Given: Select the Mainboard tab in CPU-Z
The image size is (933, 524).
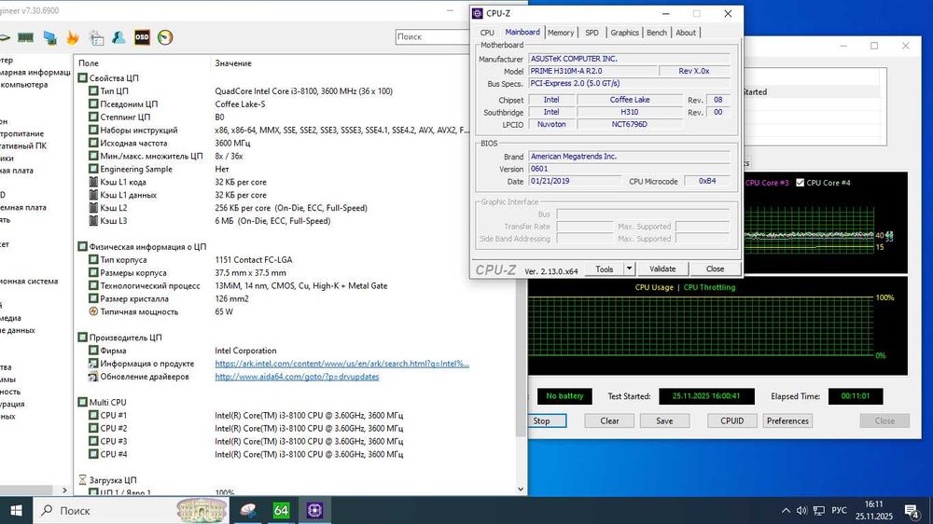Looking at the screenshot, I should pos(522,32).
